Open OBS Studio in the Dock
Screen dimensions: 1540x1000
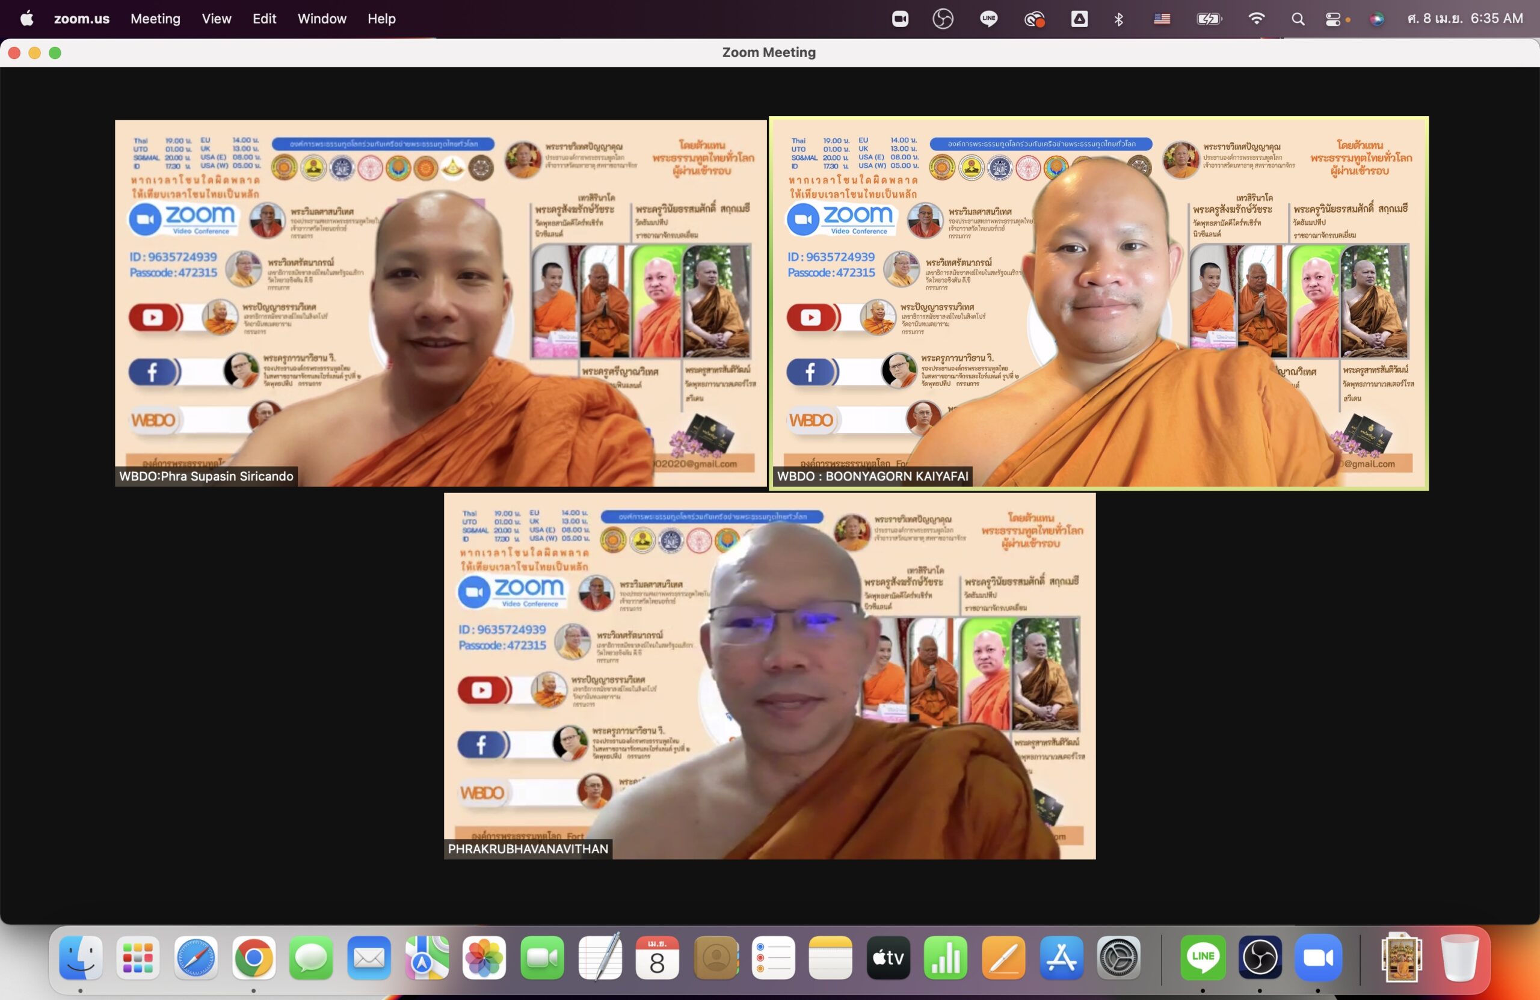click(x=1259, y=957)
